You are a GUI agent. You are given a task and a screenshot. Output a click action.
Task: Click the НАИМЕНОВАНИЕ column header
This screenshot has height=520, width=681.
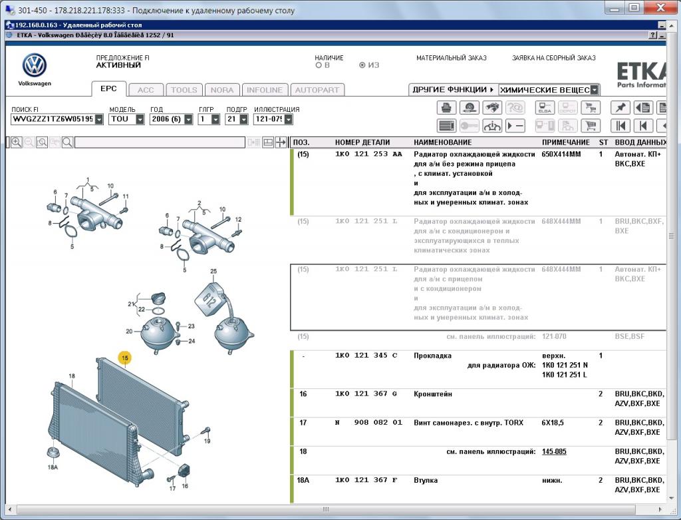(442, 142)
